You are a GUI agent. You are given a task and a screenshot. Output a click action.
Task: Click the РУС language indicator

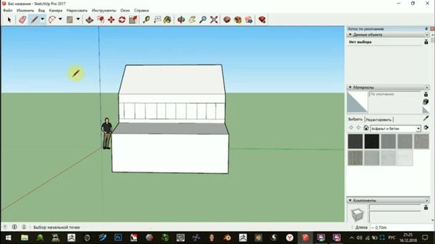391,238
